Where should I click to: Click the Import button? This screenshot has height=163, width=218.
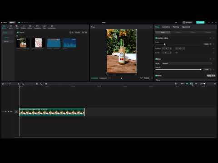(21, 33)
